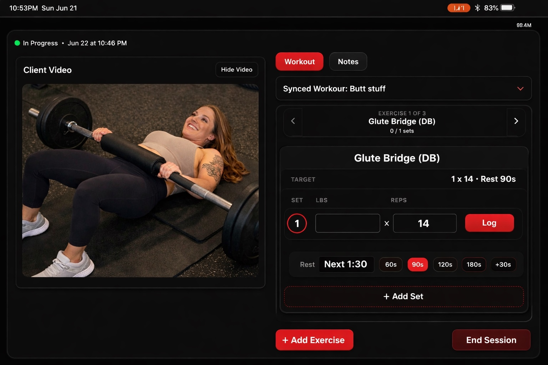The height and width of the screenshot is (365, 548).
Task: Tap the 'Client Video' heading
Action: pyautogui.click(x=47, y=70)
